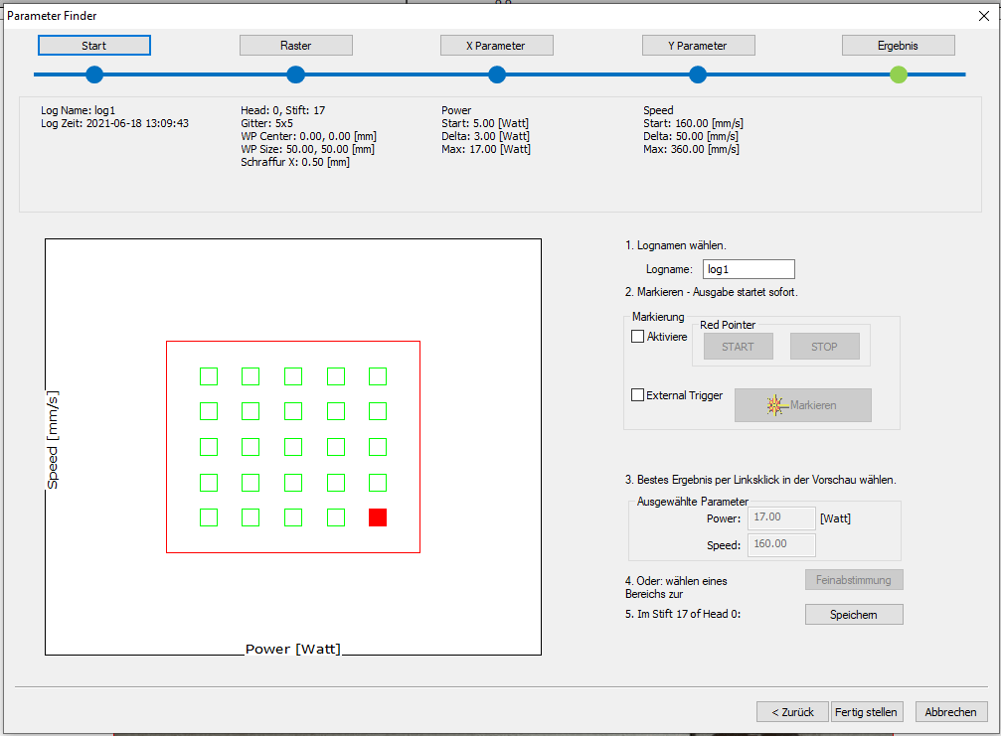Viewport: 1001px width, 736px height.
Task: Click the progress dot below Start
Action: 94,74
